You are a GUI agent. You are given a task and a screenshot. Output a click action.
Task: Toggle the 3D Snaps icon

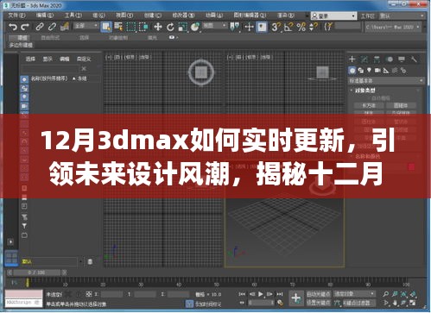[276, 27]
